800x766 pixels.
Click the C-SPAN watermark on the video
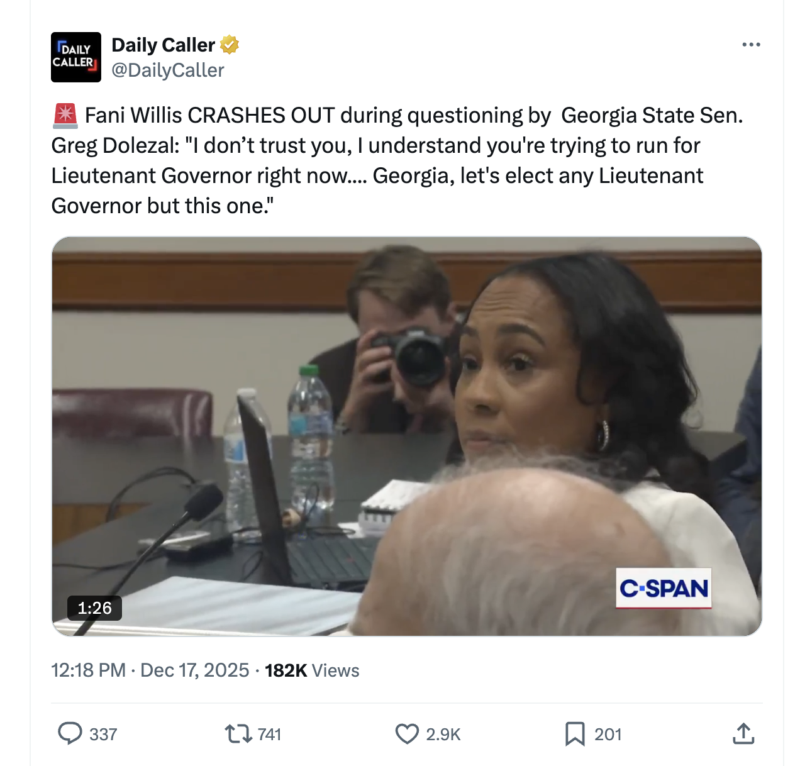[664, 589]
